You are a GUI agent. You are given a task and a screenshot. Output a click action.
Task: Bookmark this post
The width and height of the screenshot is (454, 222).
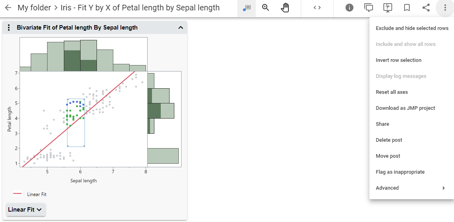(407, 8)
